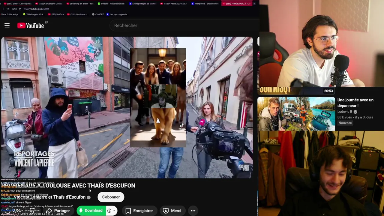Click Enregistrer to save the video
Screen dimensions: 384x216
coord(139,211)
